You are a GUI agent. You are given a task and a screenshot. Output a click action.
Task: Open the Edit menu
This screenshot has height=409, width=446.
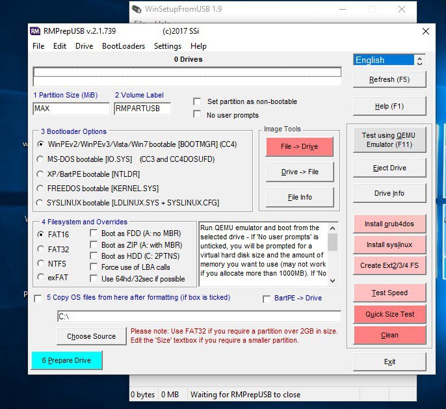tap(60, 46)
